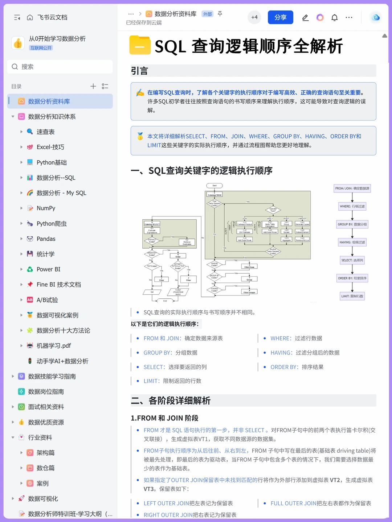Open the colorful AI assistant icon near the bell

coord(320,17)
